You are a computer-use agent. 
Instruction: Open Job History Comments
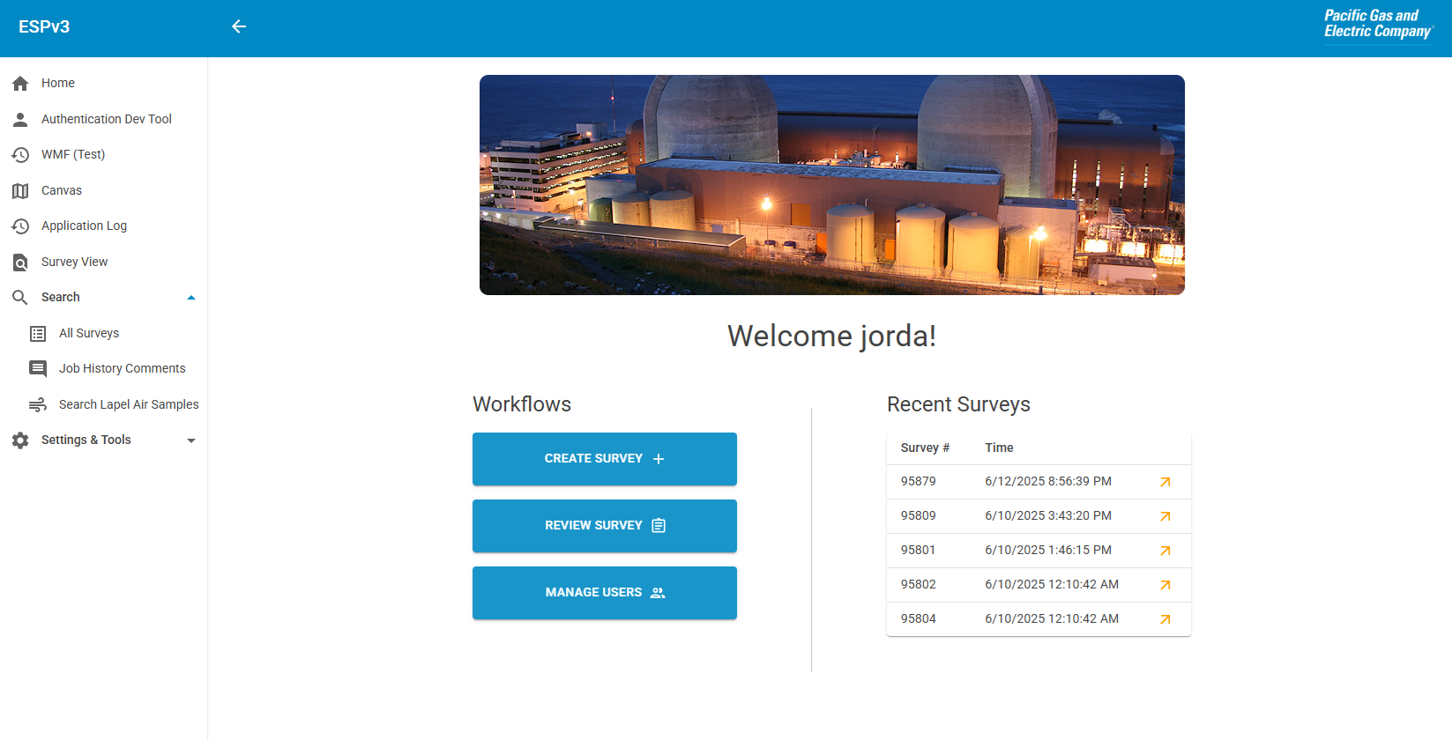(x=122, y=368)
